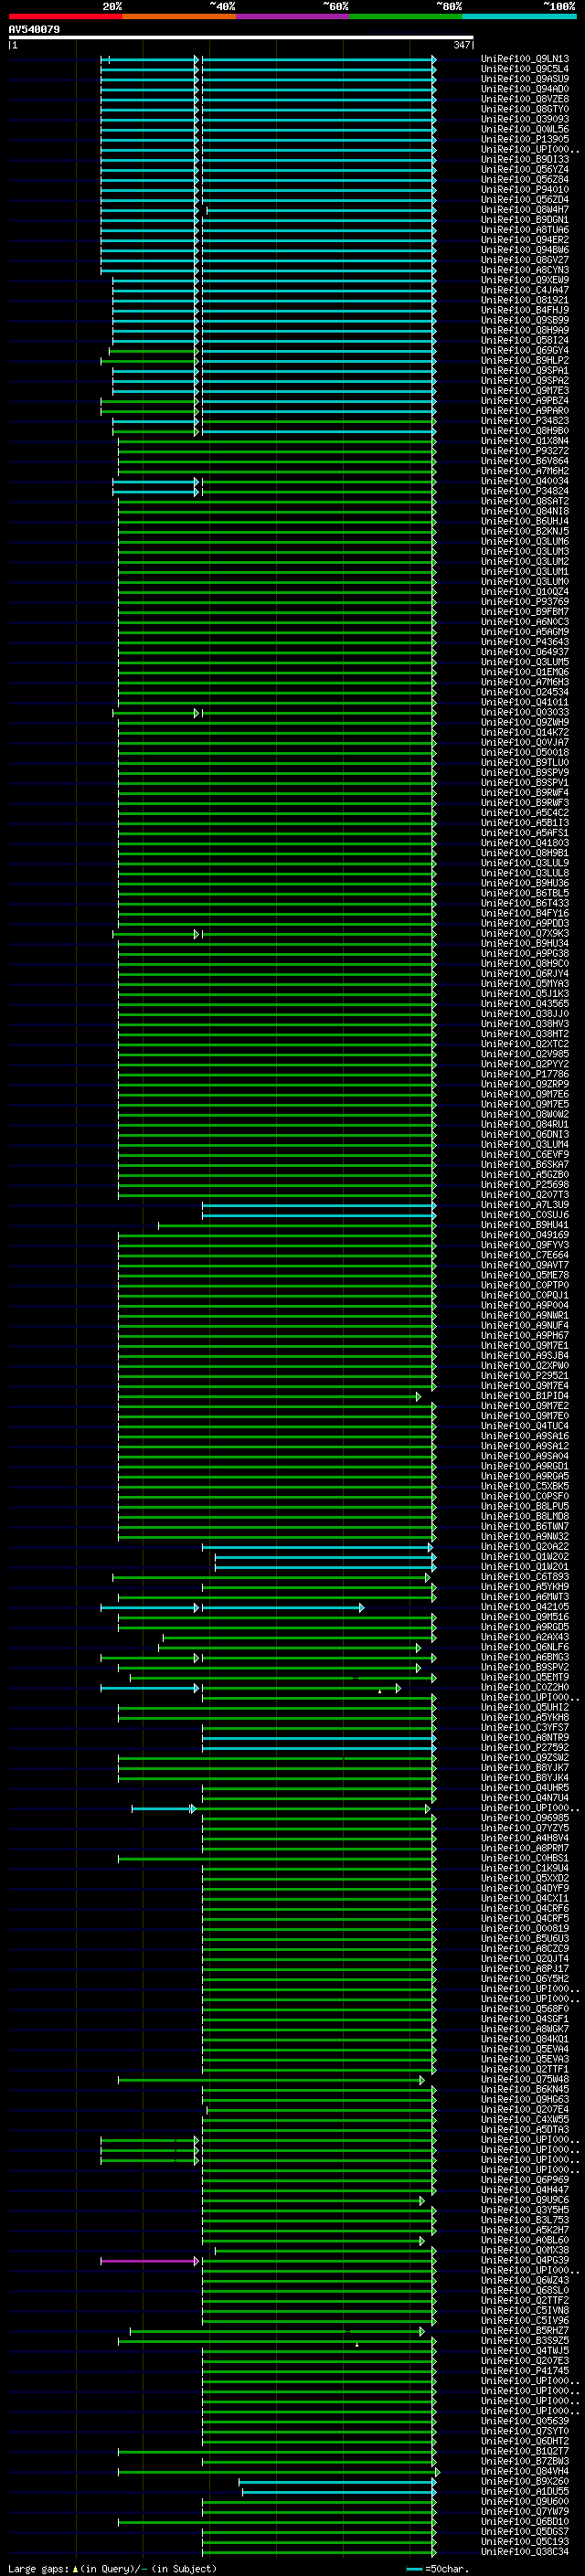Open hit UniRef100_Q9C5L4
The width and height of the screenshot is (585, 2576).
pyautogui.click(x=525, y=69)
